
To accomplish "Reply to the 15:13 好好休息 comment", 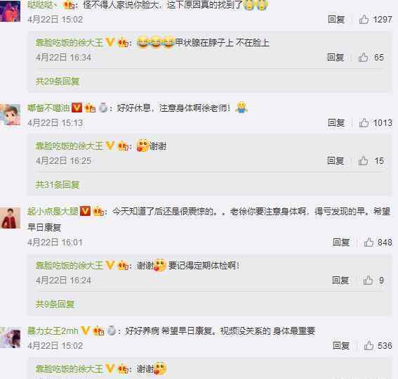I will pos(336,123).
